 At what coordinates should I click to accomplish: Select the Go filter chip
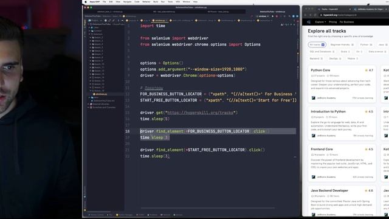359,52
